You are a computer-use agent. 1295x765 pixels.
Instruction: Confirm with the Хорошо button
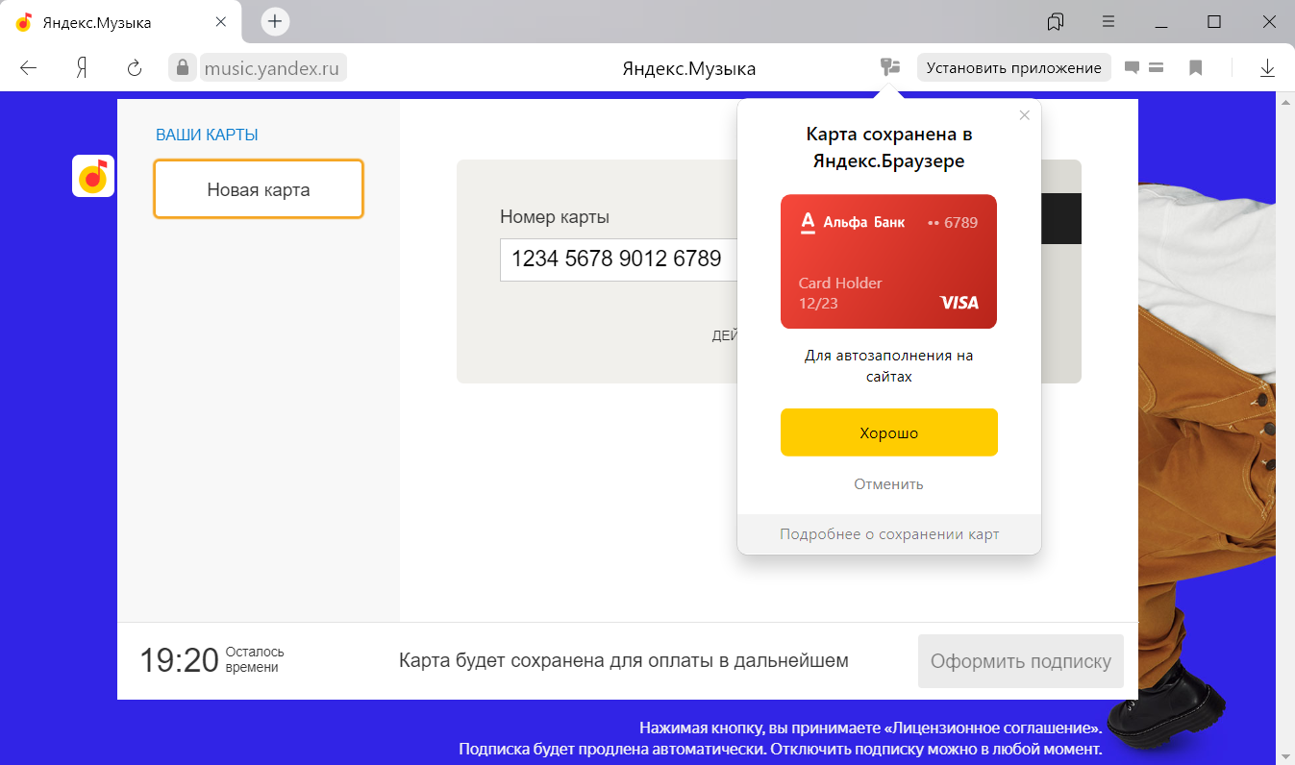click(888, 432)
